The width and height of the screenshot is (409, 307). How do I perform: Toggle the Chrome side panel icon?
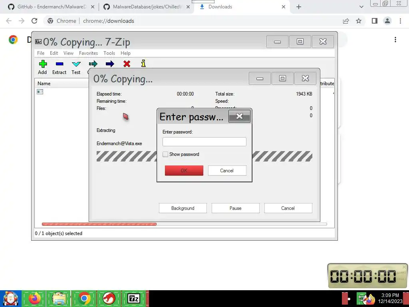375,21
